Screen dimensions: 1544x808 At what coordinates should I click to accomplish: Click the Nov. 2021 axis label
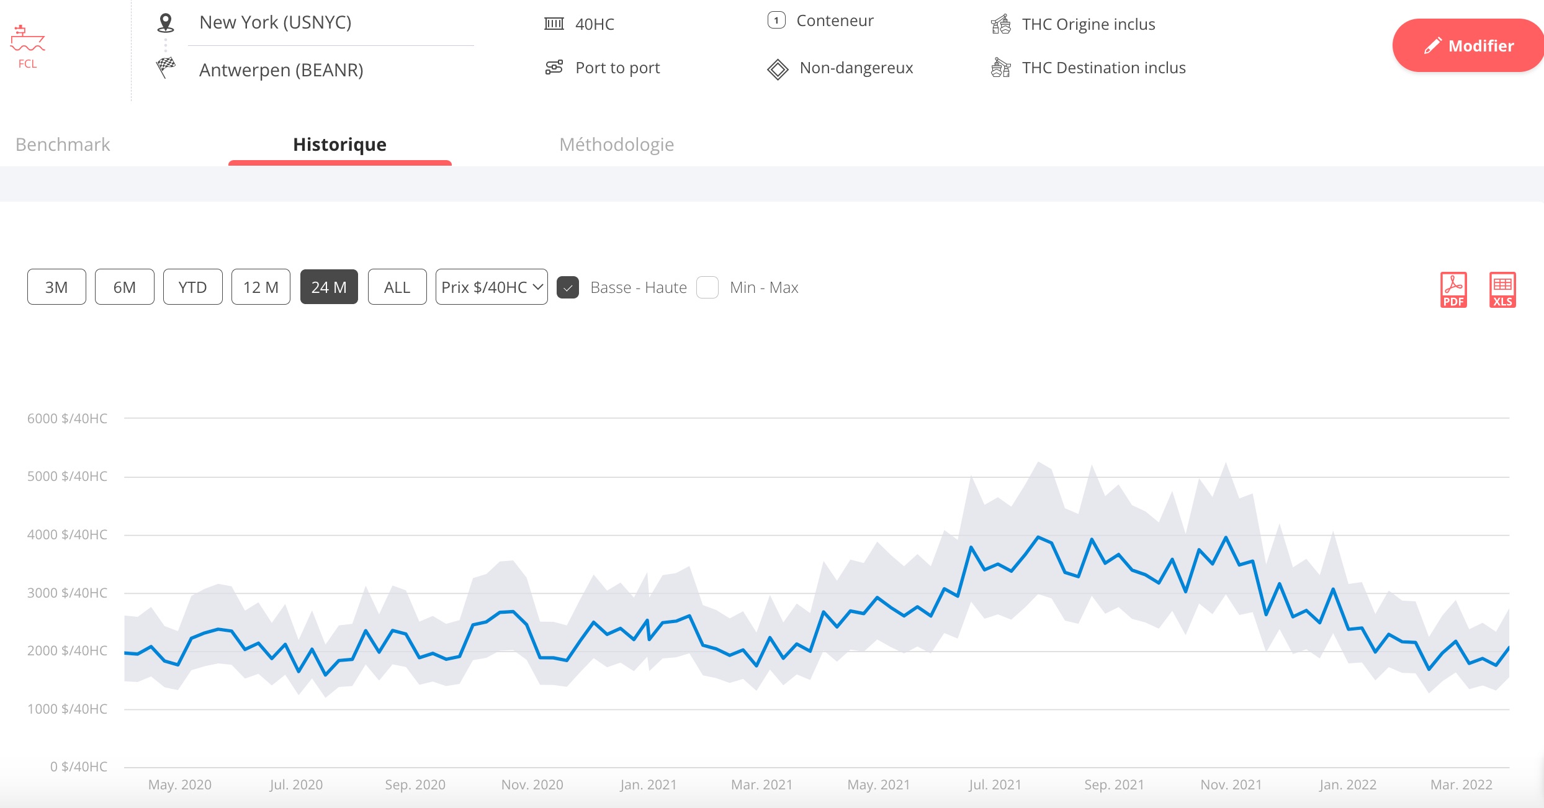(x=1231, y=784)
